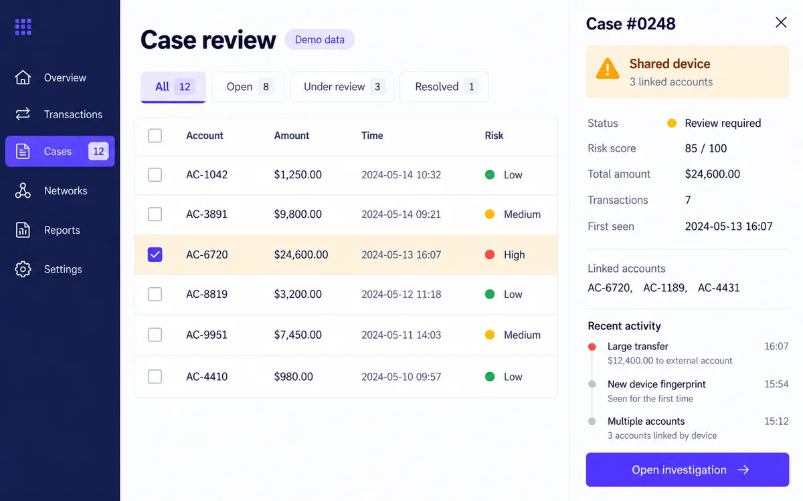This screenshot has width=803, height=501.
Task: Click the Settings gear icon
Action: click(23, 269)
